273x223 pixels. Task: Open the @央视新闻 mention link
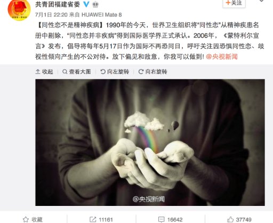point(222,57)
